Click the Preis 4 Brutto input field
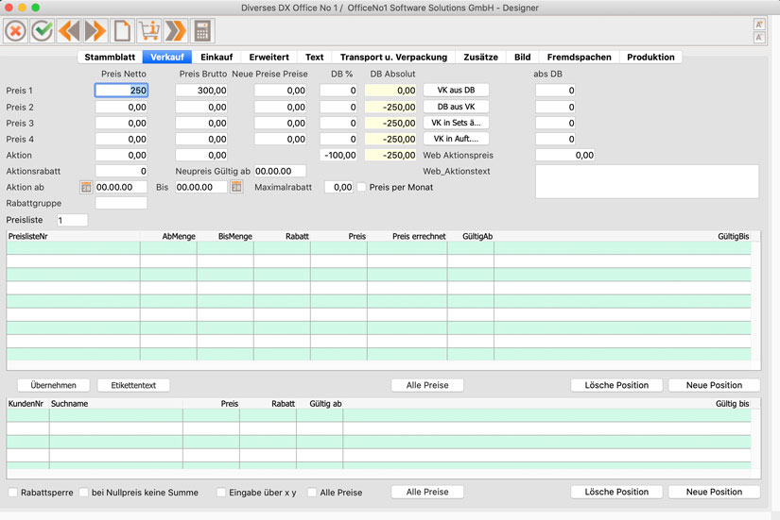 [x=201, y=139]
